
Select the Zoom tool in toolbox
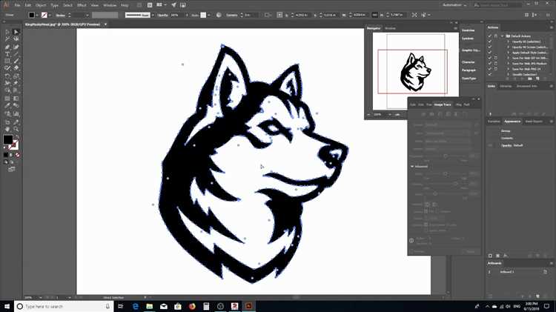click(16, 128)
